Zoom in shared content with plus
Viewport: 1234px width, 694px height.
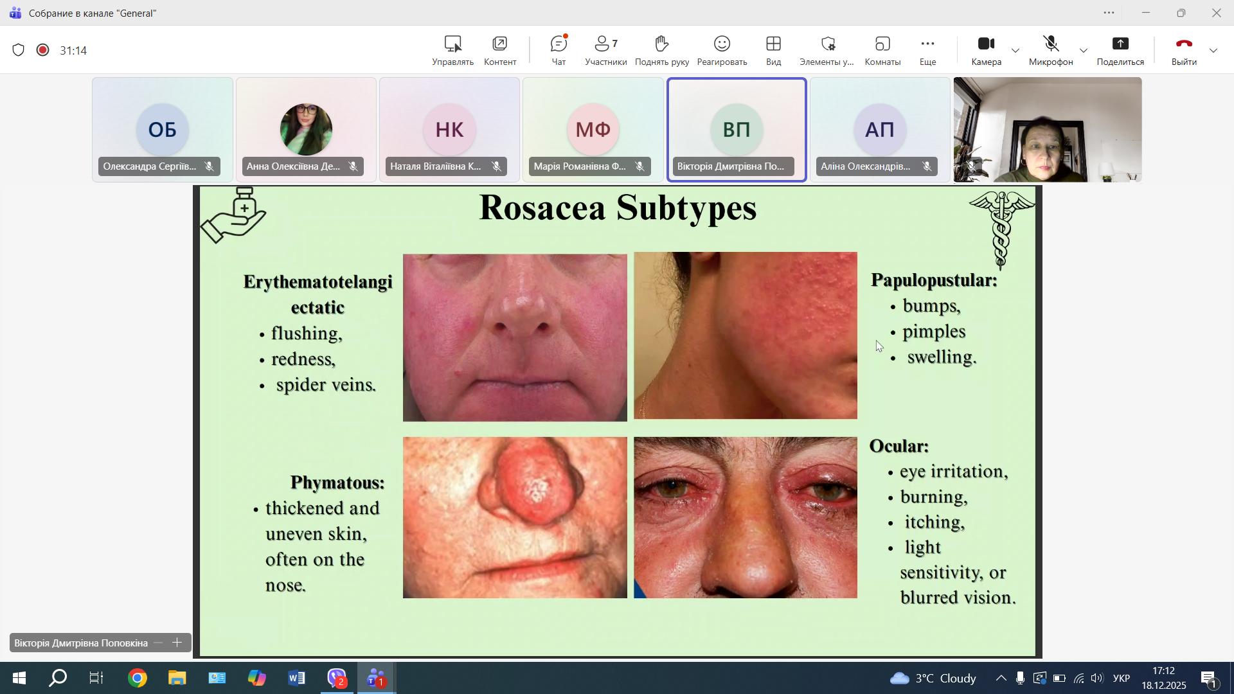tap(178, 643)
